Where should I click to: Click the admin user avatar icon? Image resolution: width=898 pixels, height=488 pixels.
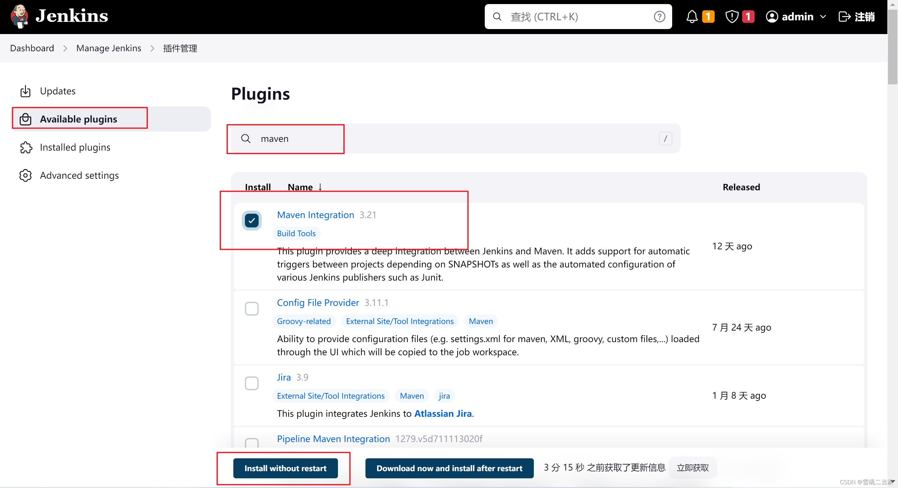pyautogui.click(x=772, y=17)
